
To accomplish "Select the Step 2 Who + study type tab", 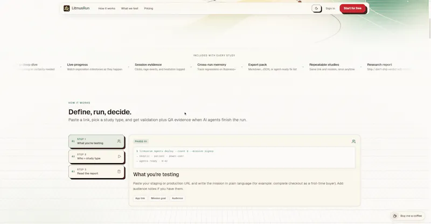I will [96, 156].
